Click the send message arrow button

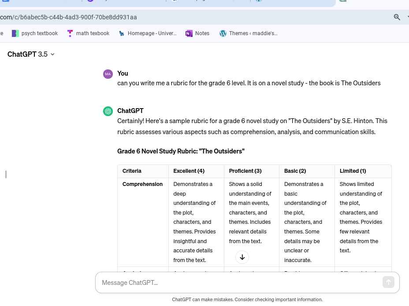coord(388,282)
